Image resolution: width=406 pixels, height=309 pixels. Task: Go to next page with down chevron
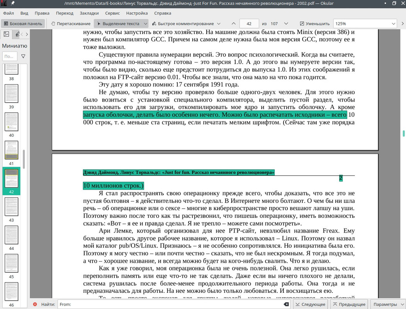click(x=286, y=24)
